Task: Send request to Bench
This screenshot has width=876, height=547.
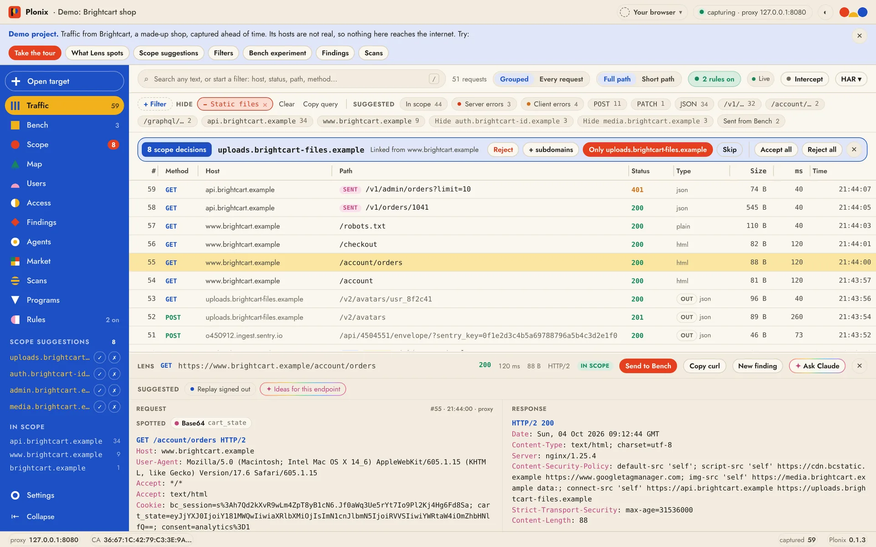Action: click(648, 366)
